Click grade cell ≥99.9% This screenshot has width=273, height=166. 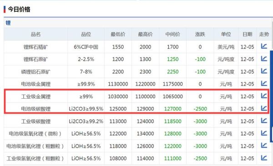(x=86, y=84)
